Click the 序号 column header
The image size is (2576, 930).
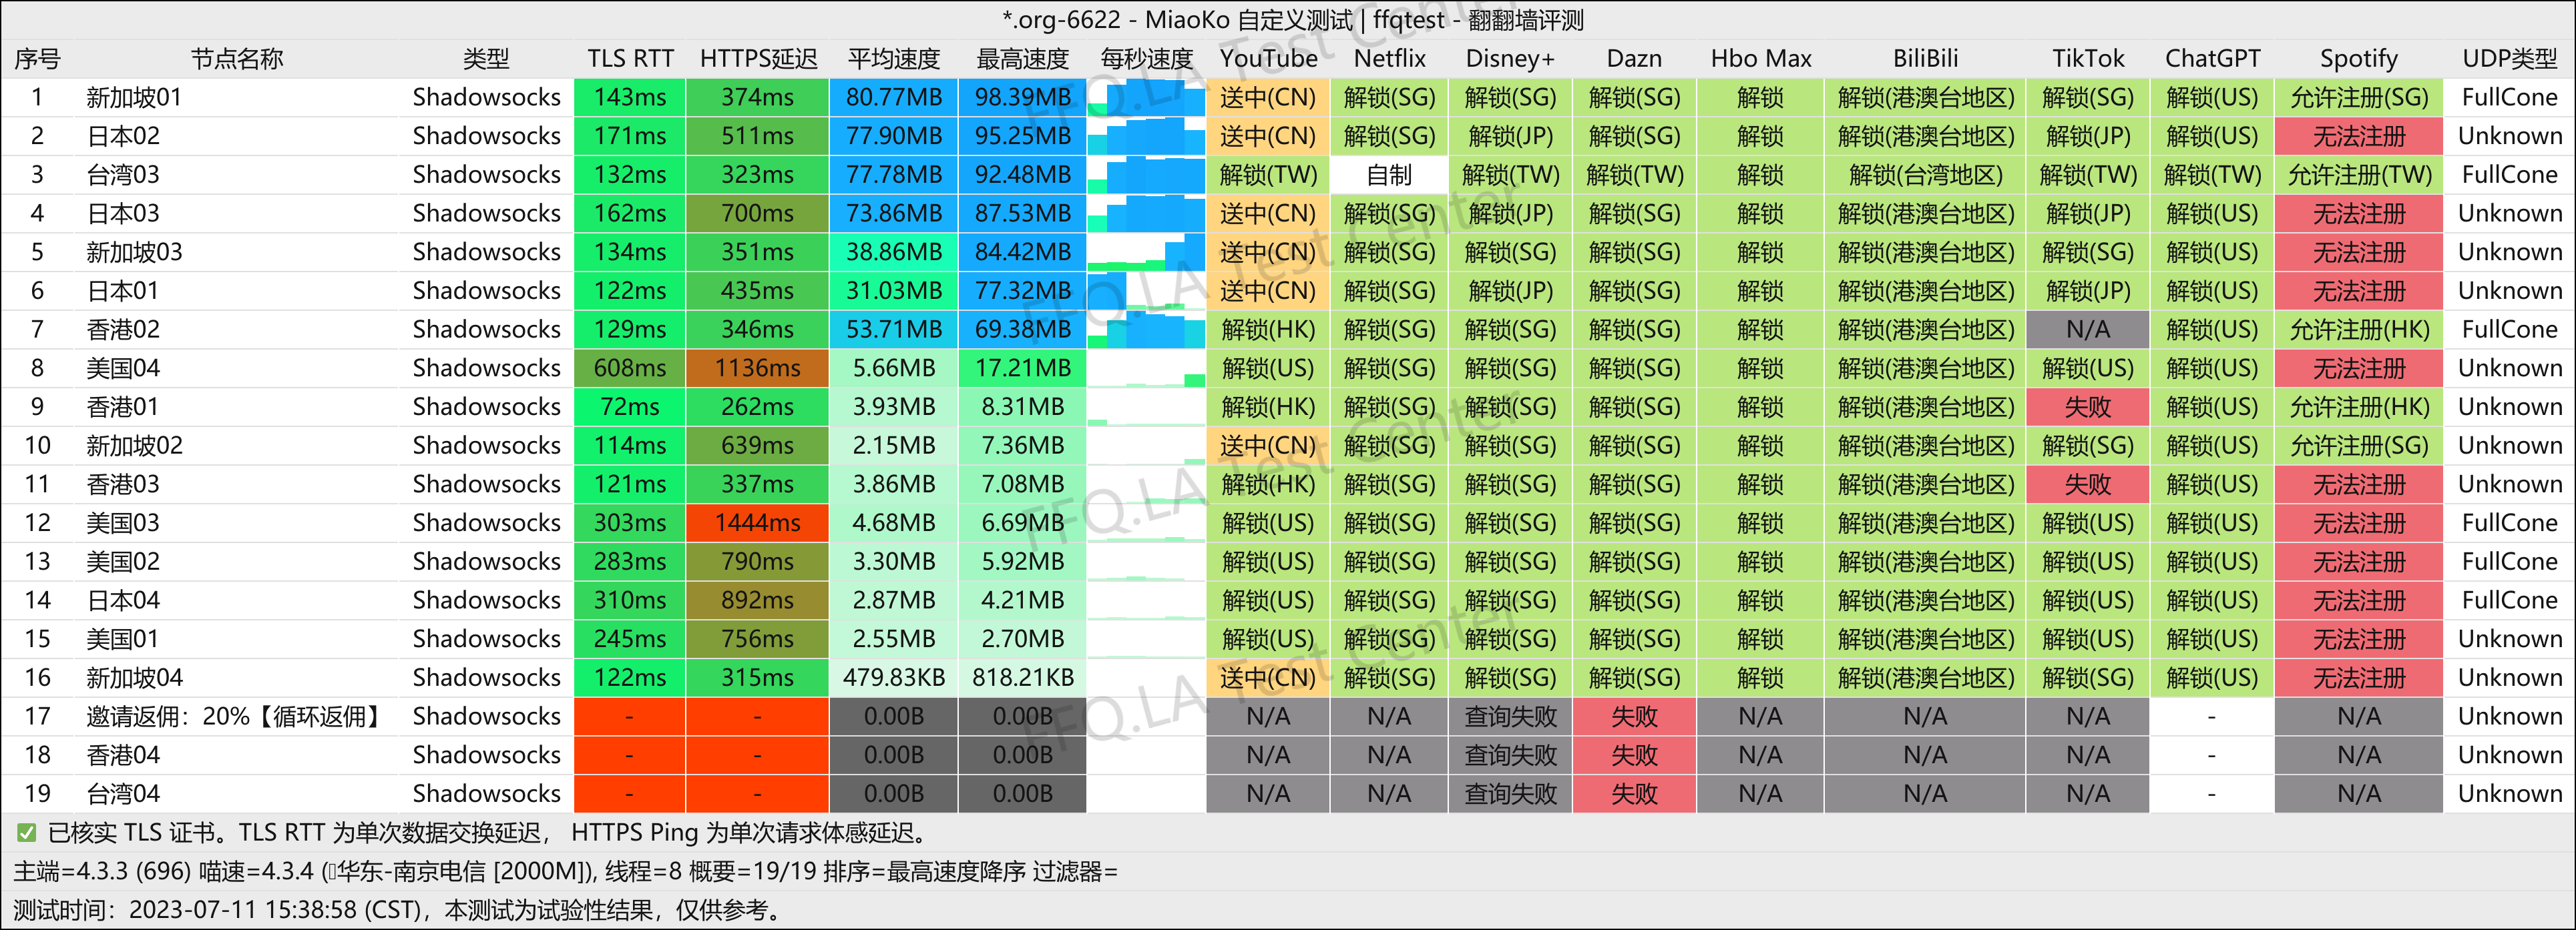point(37,59)
